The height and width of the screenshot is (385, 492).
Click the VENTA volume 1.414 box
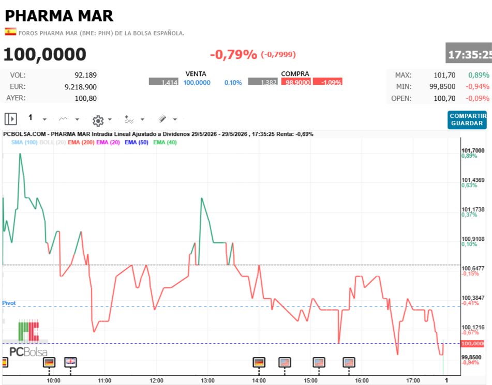pos(163,82)
